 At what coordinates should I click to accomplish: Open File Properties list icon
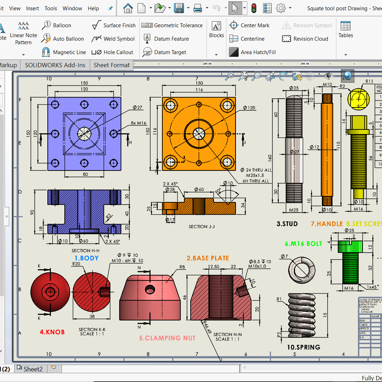click(267, 8)
